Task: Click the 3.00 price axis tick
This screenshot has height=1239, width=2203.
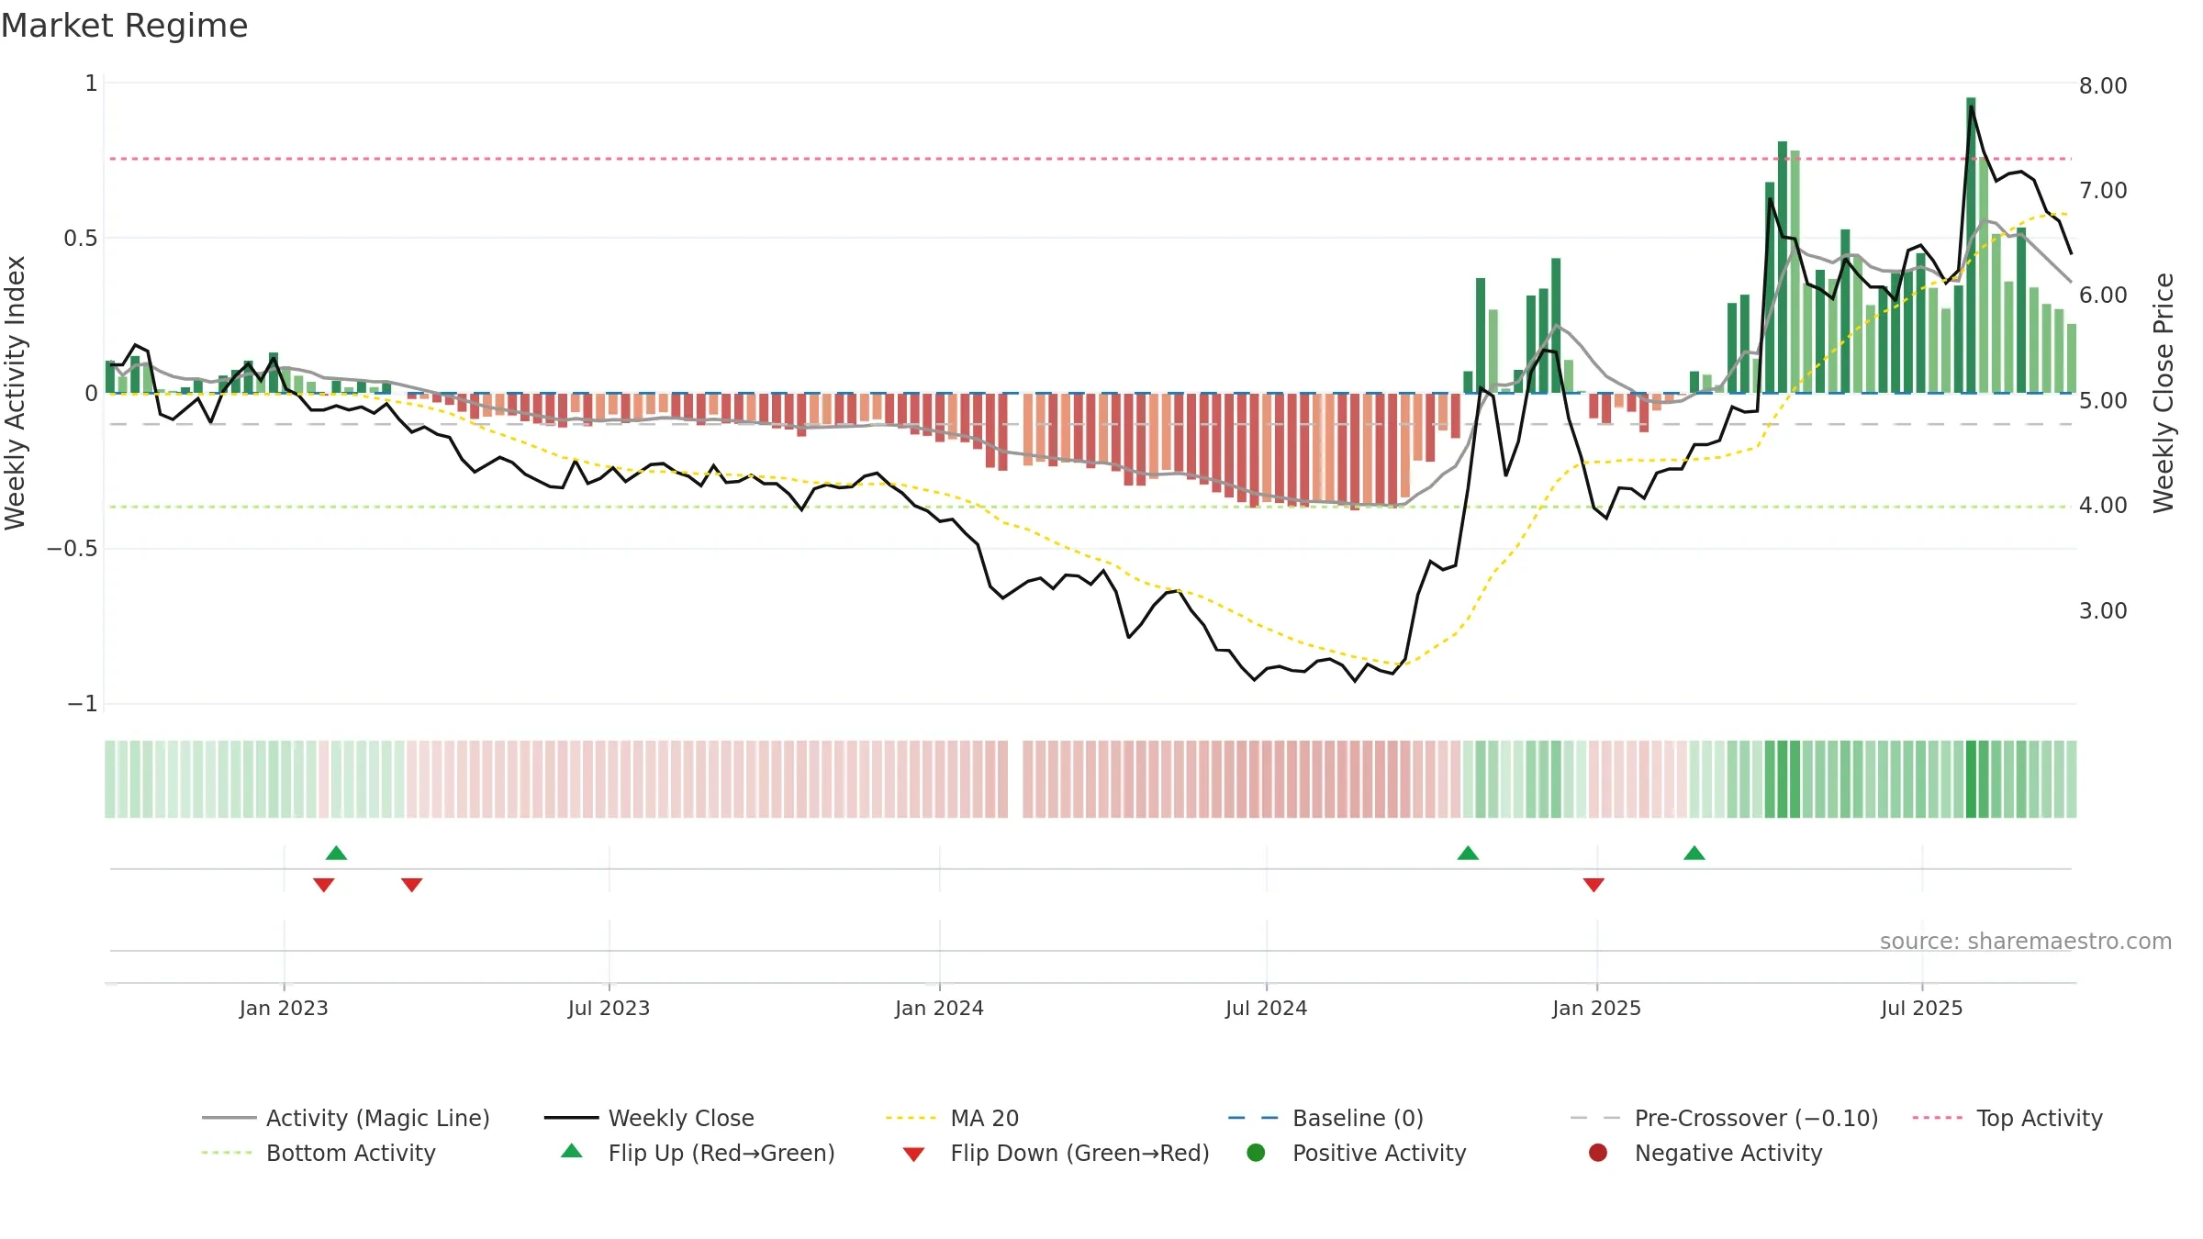Action: point(2103,610)
